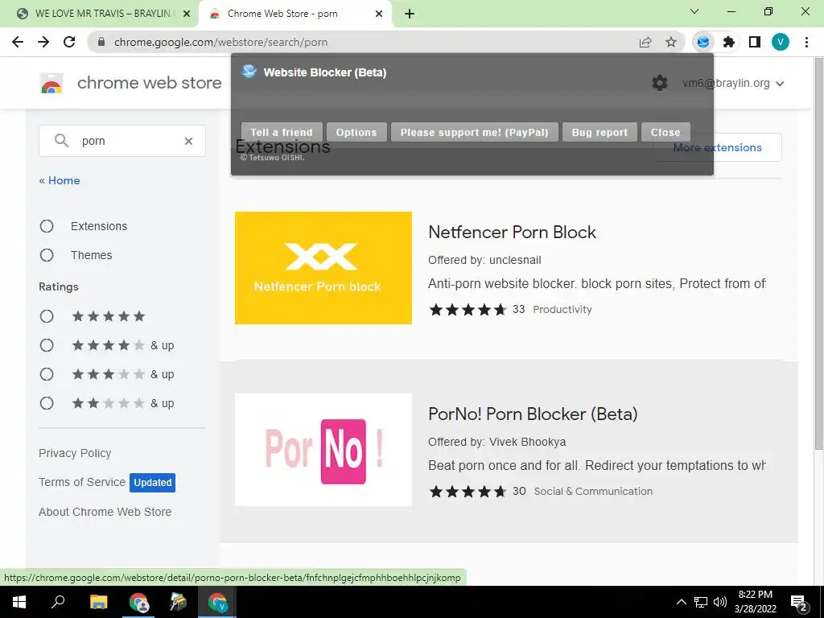
Task: Clear the porn search query with the X
Action: click(x=188, y=141)
